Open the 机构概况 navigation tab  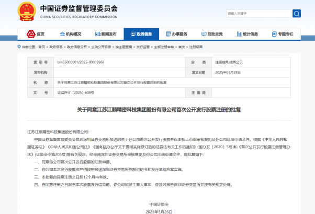pyautogui.click(x=71, y=34)
